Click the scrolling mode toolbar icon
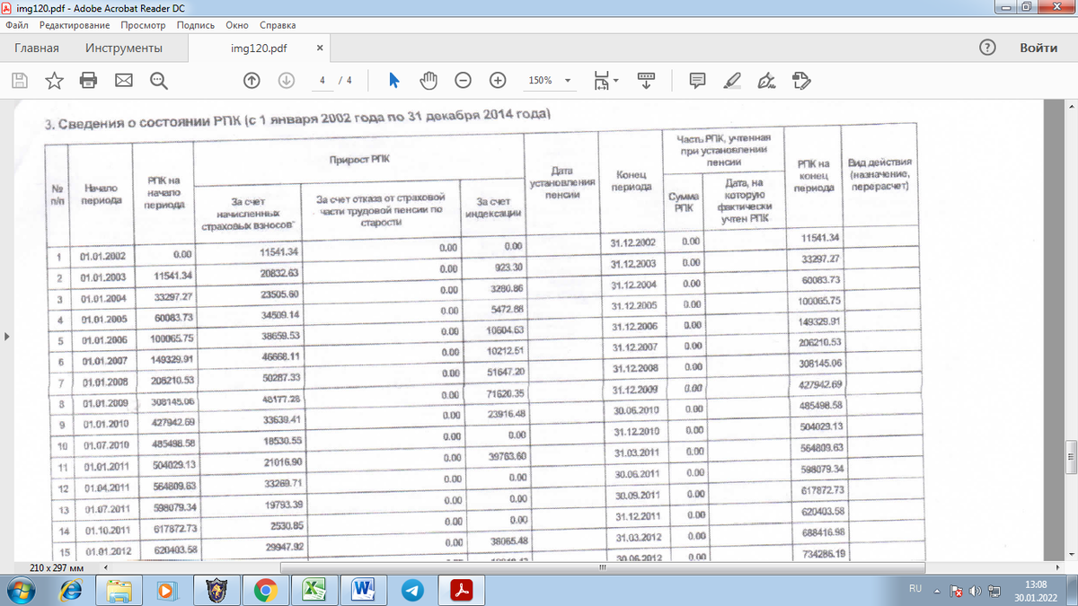The height and width of the screenshot is (606, 1078). click(647, 80)
